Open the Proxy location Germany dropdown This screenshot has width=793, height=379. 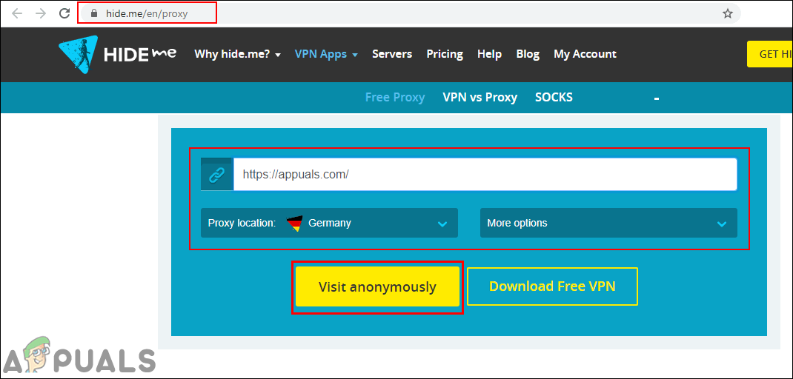pos(329,223)
